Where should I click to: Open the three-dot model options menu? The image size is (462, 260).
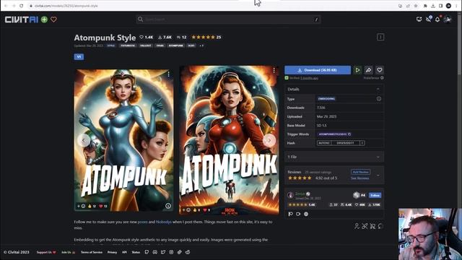pos(380,37)
